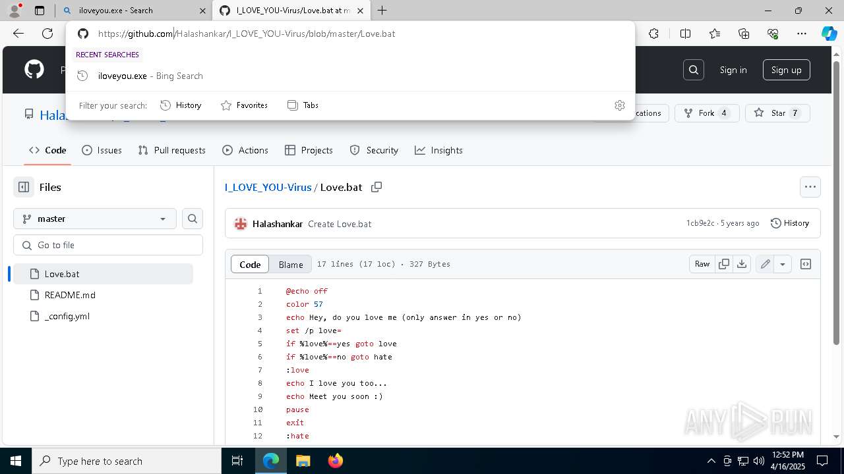This screenshot has height=474, width=844.
Task: Switch to Code view toggle
Action: click(250, 264)
